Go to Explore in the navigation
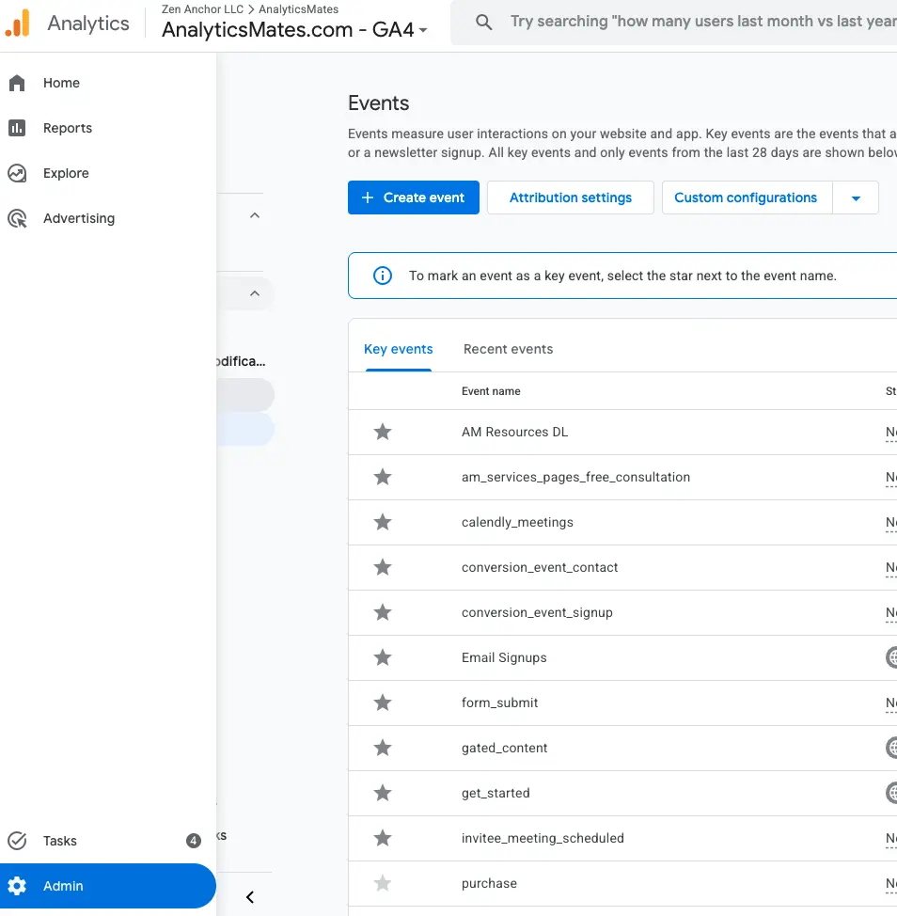Screen dimensions: 897x916 click(66, 173)
